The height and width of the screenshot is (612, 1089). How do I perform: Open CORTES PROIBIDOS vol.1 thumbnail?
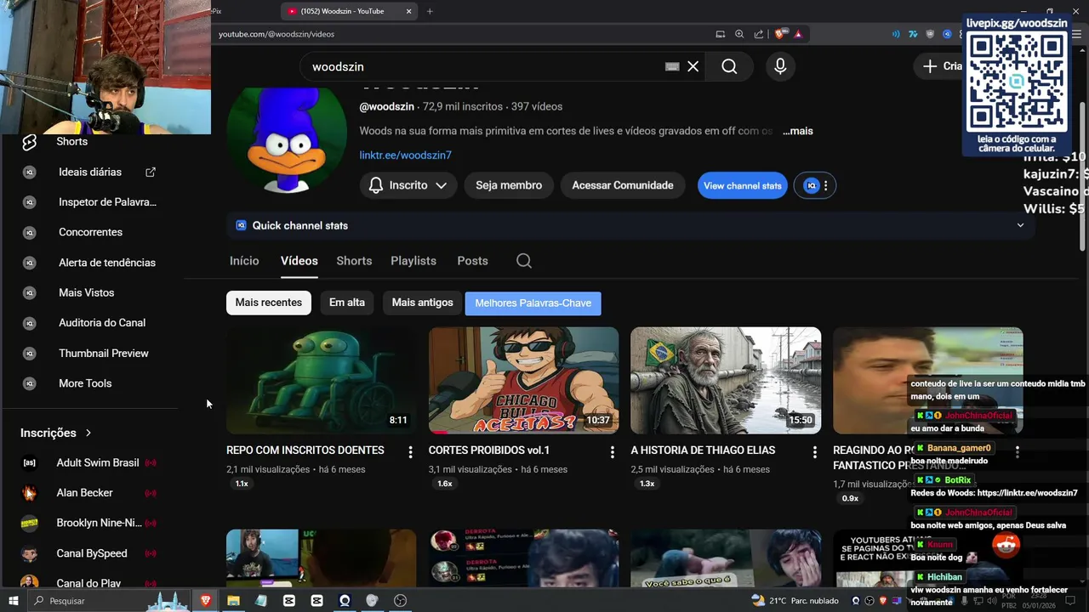click(x=523, y=381)
